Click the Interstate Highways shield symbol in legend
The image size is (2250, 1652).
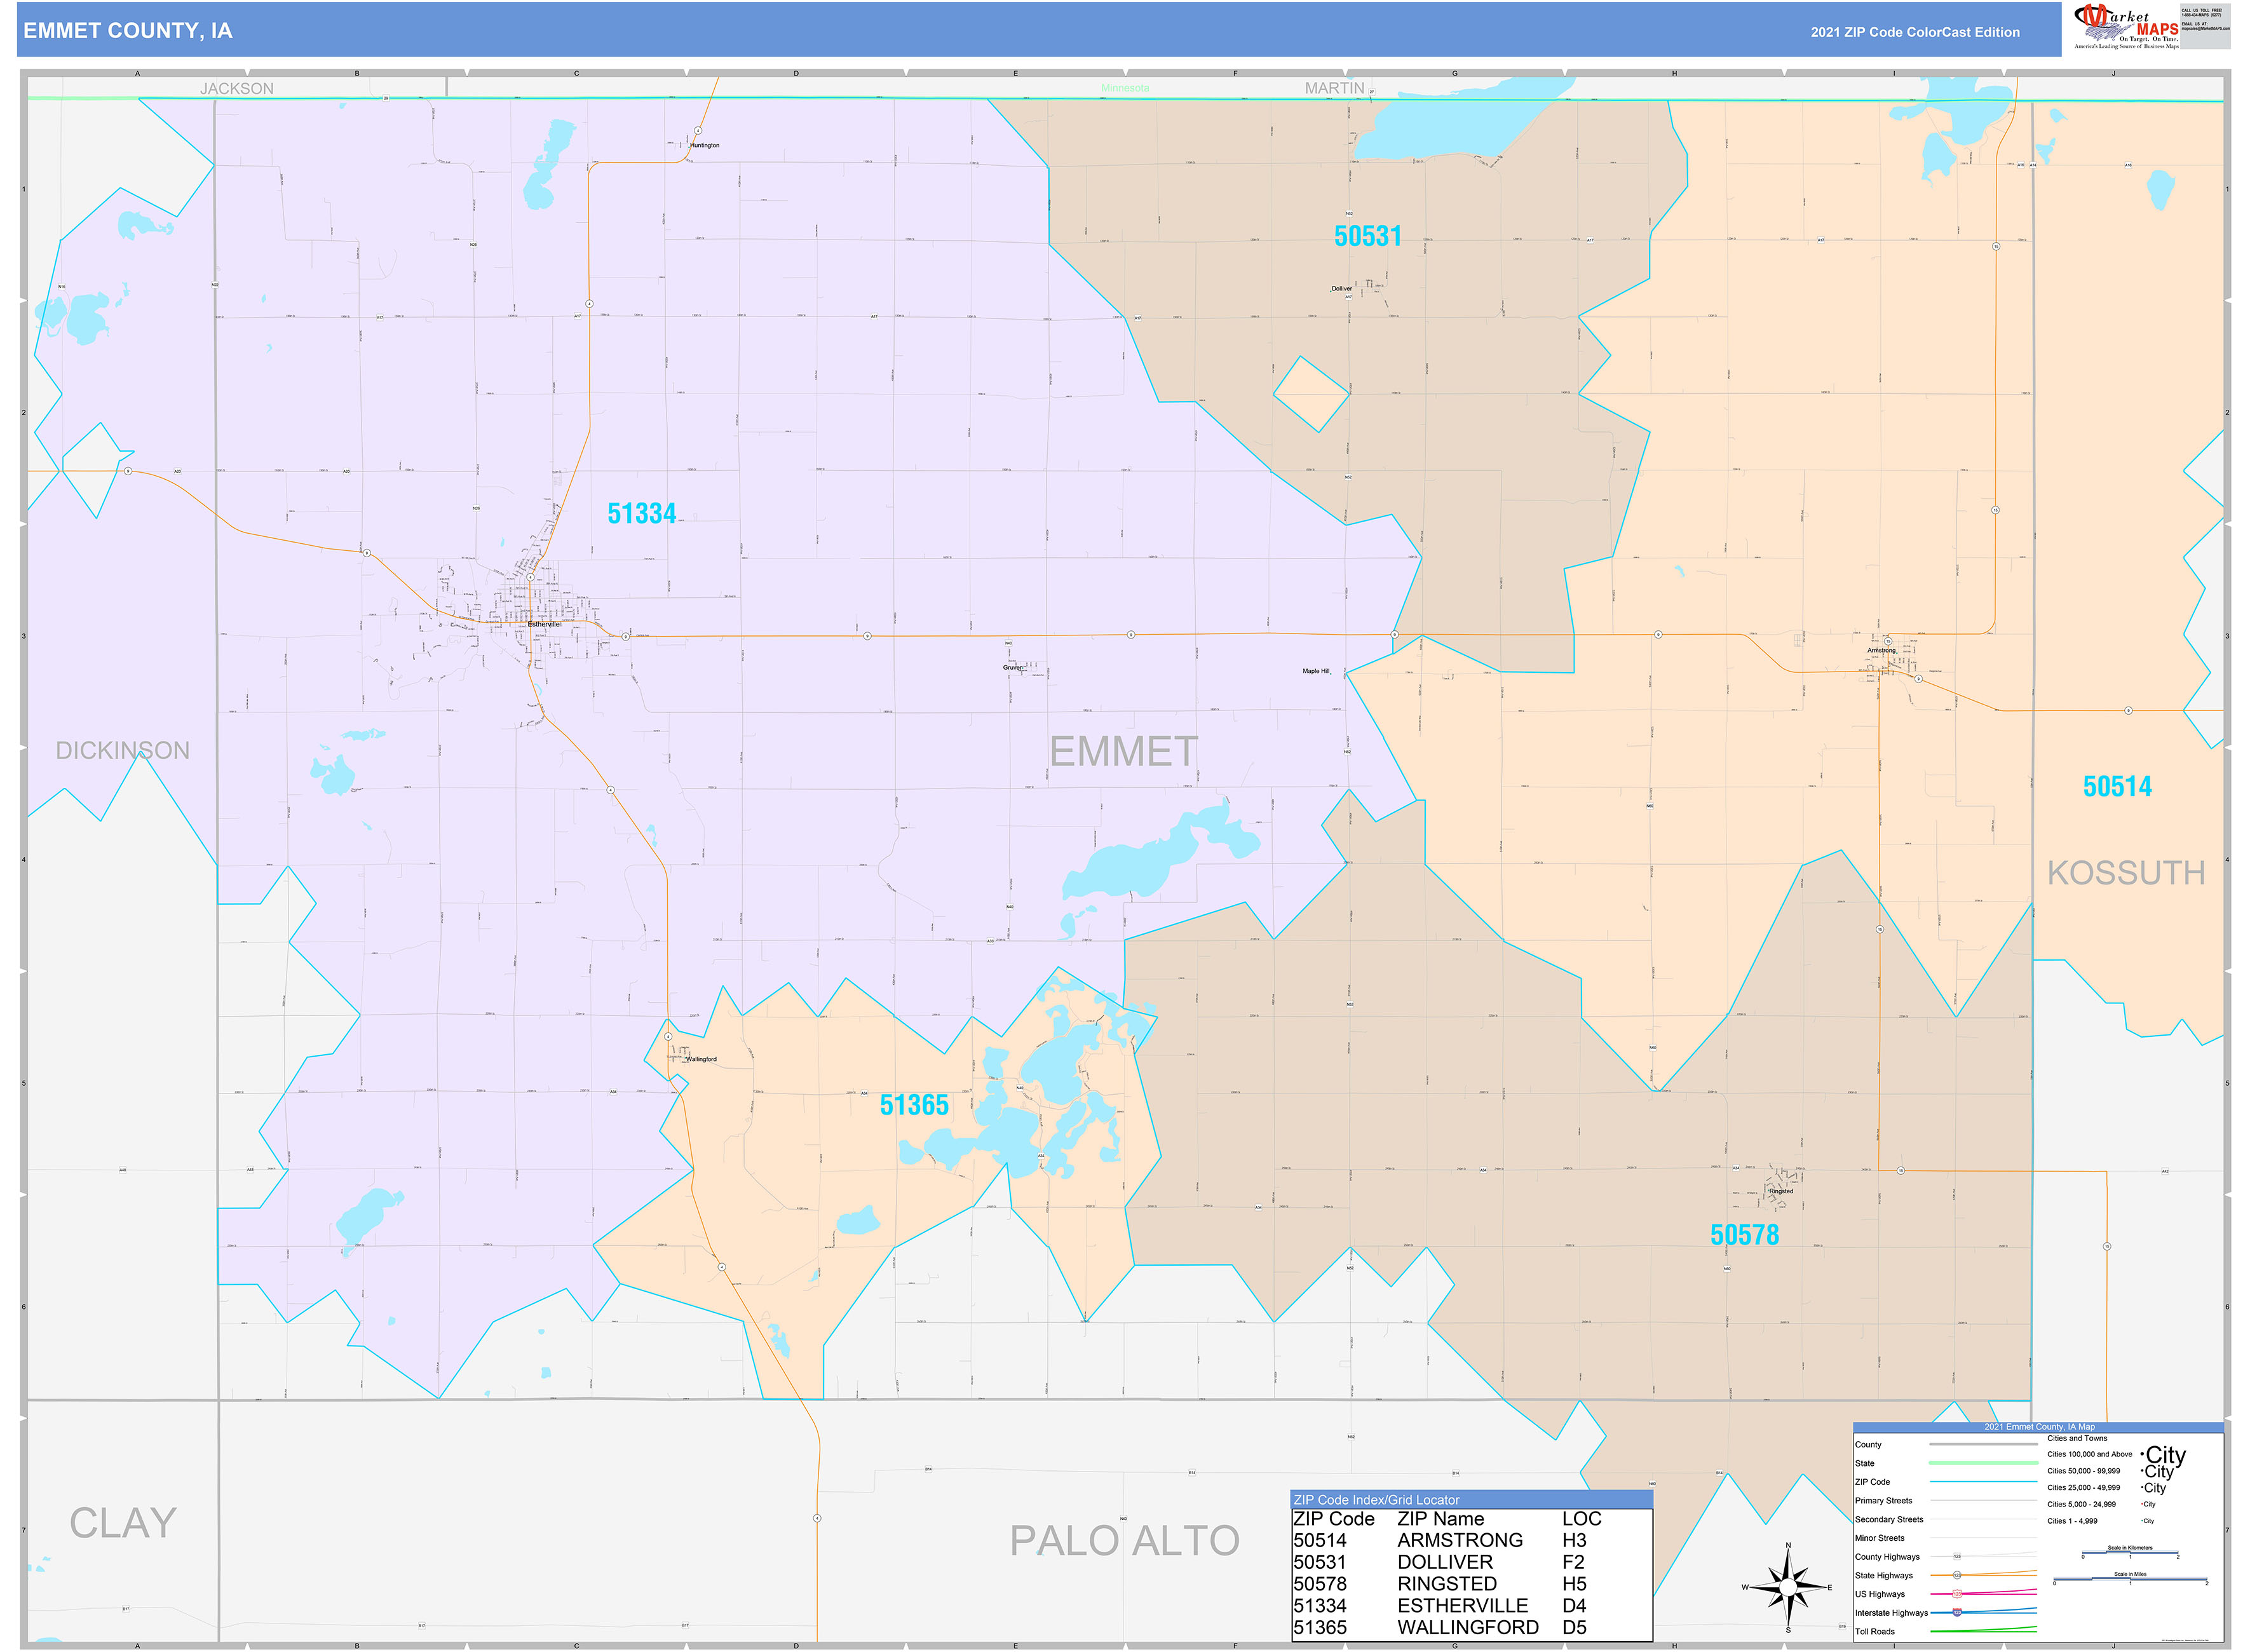[1957, 1613]
